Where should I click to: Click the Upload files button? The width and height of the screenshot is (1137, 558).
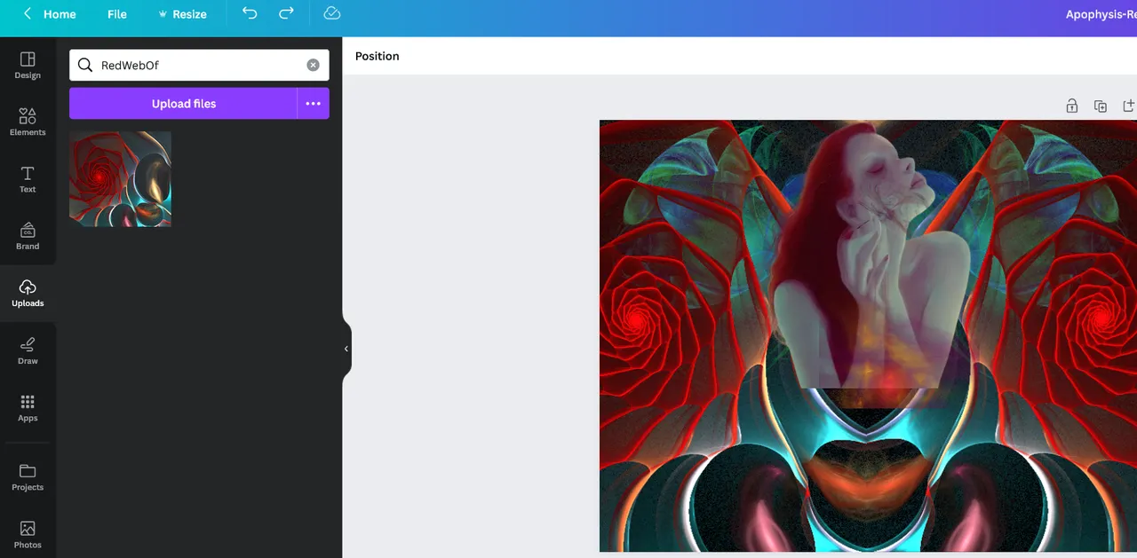(x=183, y=104)
